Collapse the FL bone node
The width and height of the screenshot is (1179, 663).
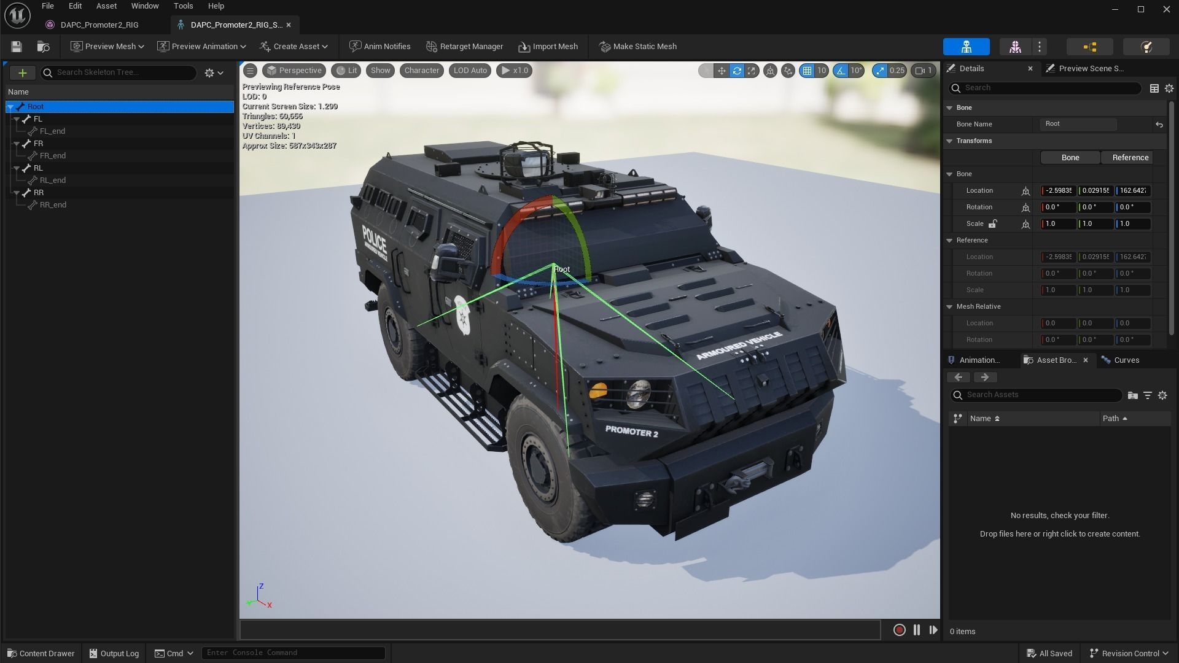17,119
